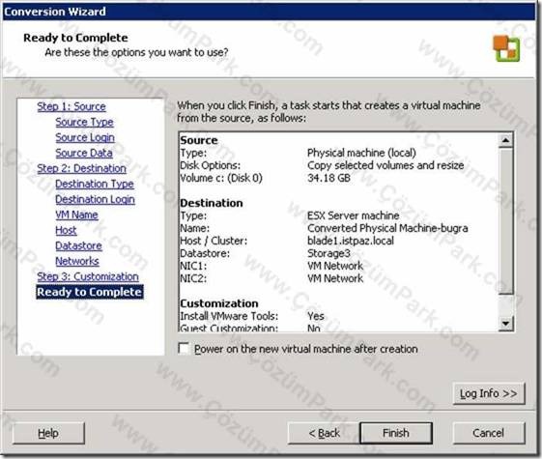The width and height of the screenshot is (542, 459).
Task: Click the 'Physical machine (local)' source type value
Action: click(x=361, y=153)
